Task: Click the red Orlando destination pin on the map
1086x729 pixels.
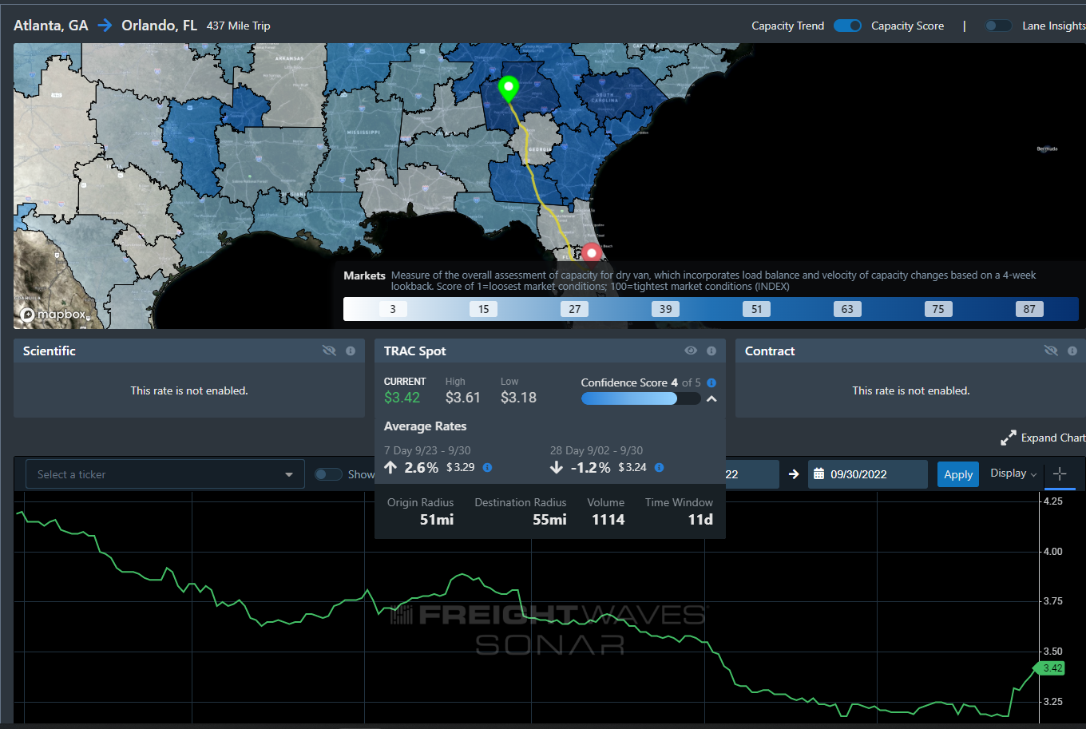Action: [591, 254]
